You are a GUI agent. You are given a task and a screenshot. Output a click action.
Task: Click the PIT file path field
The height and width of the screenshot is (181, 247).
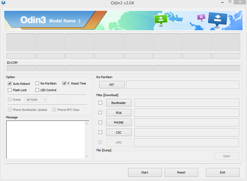coord(183,85)
